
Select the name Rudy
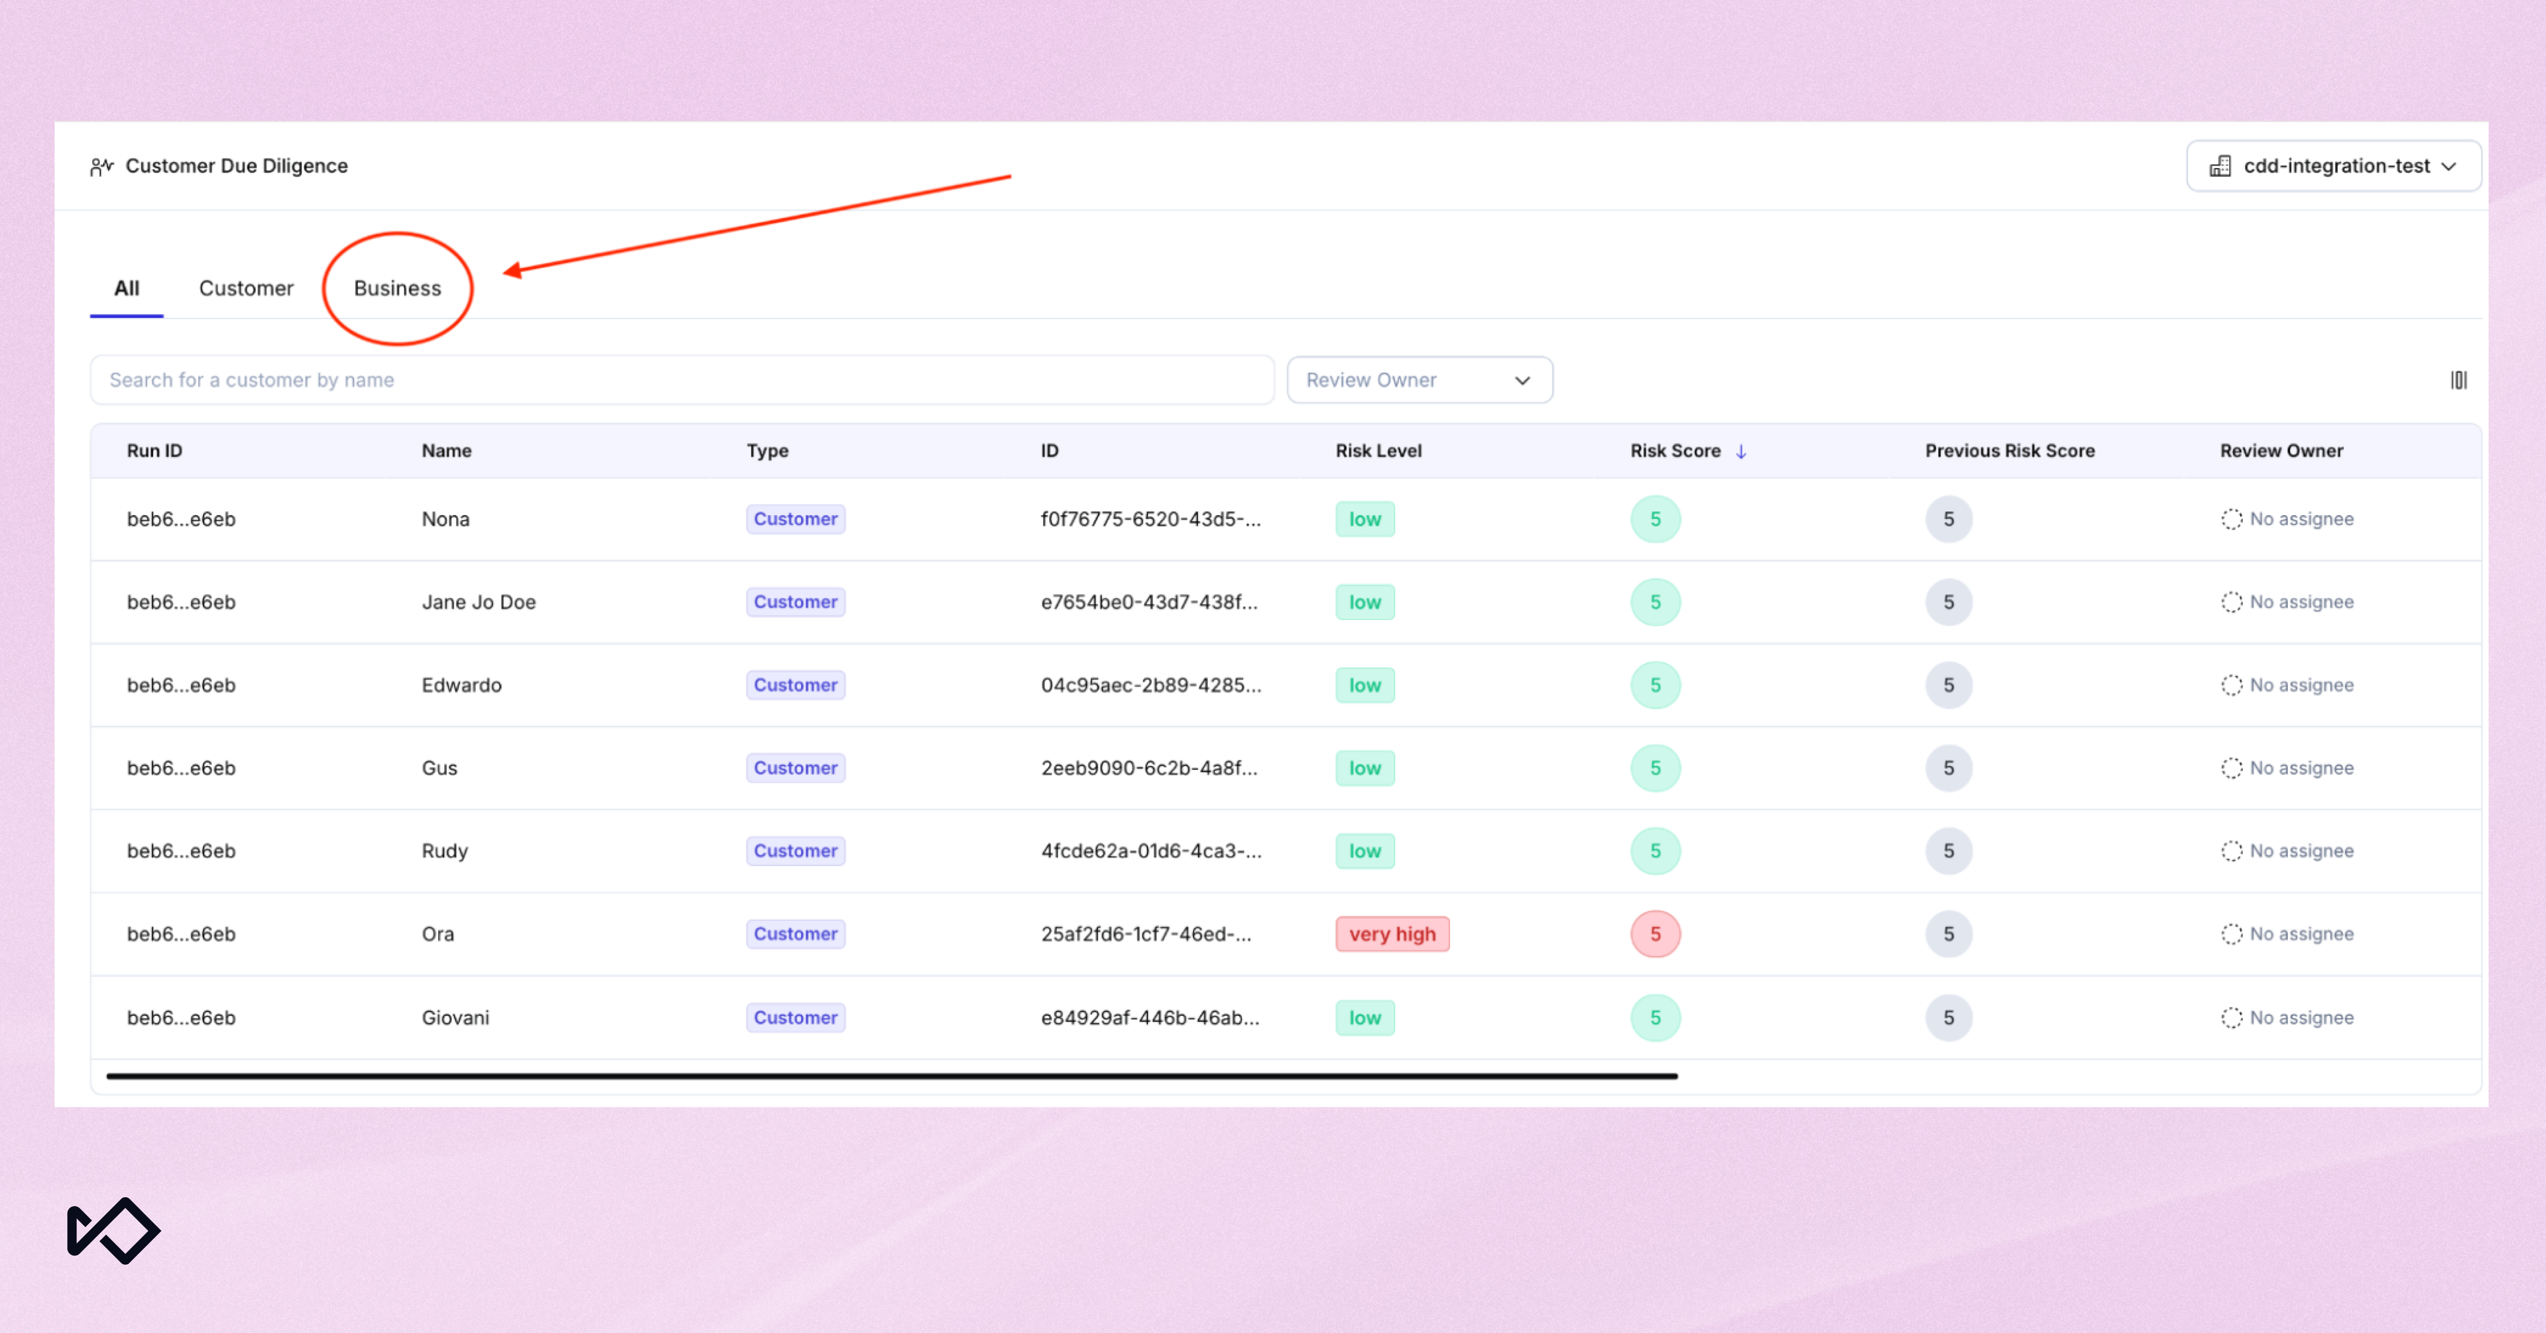[x=445, y=852]
